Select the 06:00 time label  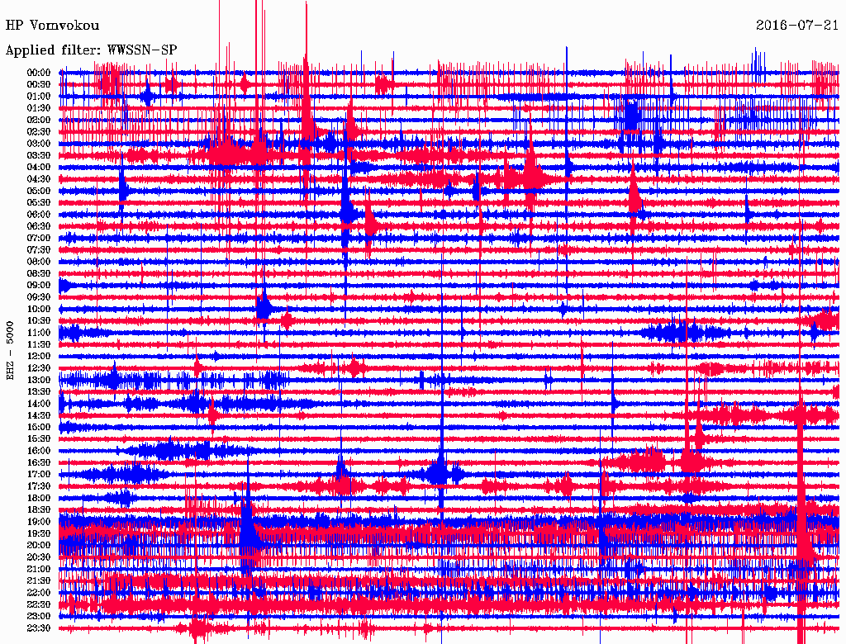click(39, 214)
